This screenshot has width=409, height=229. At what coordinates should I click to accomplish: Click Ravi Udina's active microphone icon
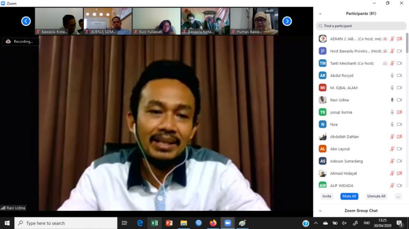(x=392, y=100)
